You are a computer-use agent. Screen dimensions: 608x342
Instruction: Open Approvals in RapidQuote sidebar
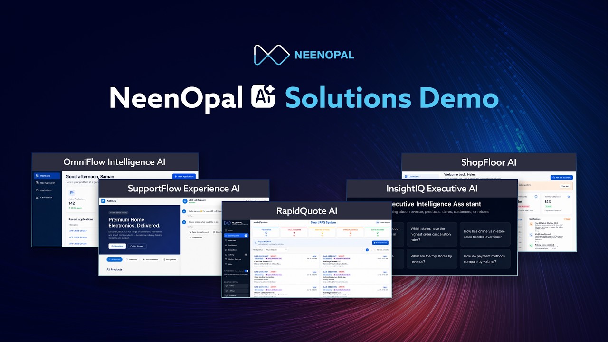237,240
